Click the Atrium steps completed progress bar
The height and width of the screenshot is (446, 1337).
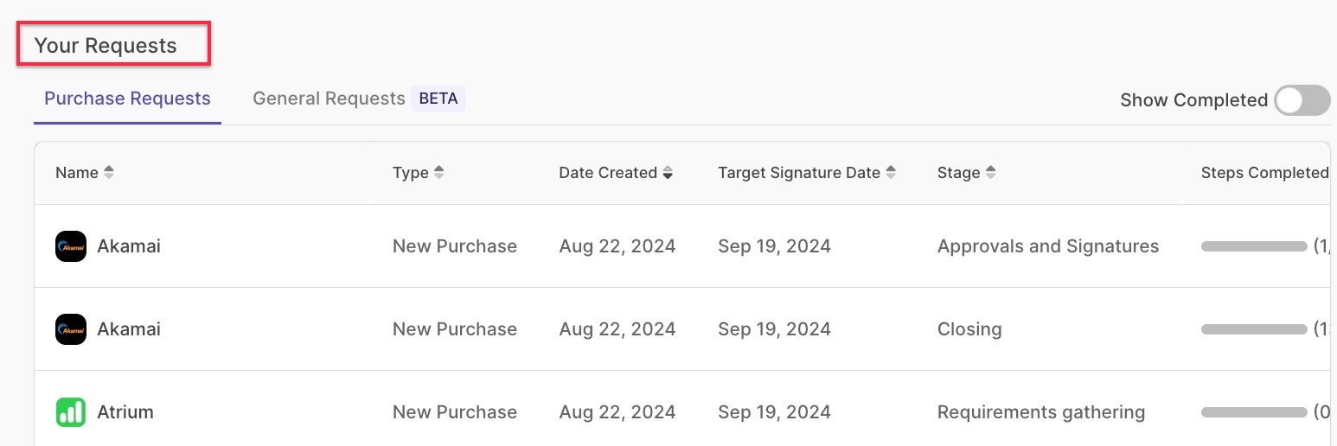point(1254,412)
